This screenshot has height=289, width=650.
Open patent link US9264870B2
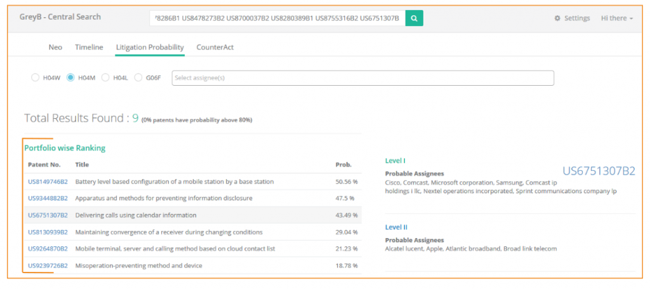pyautogui.click(x=48, y=249)
